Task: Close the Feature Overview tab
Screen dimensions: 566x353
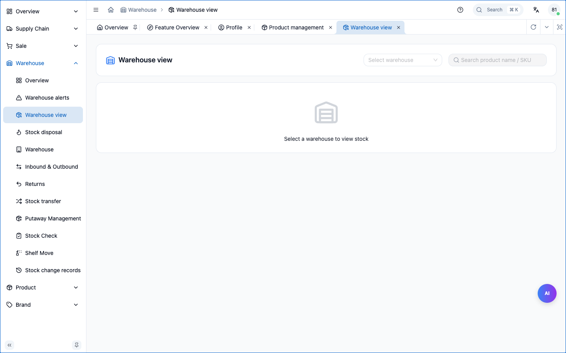Action: [x=206, y=27]
